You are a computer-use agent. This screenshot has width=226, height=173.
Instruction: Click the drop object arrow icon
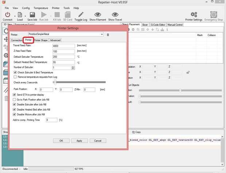[x=152, y=30]
